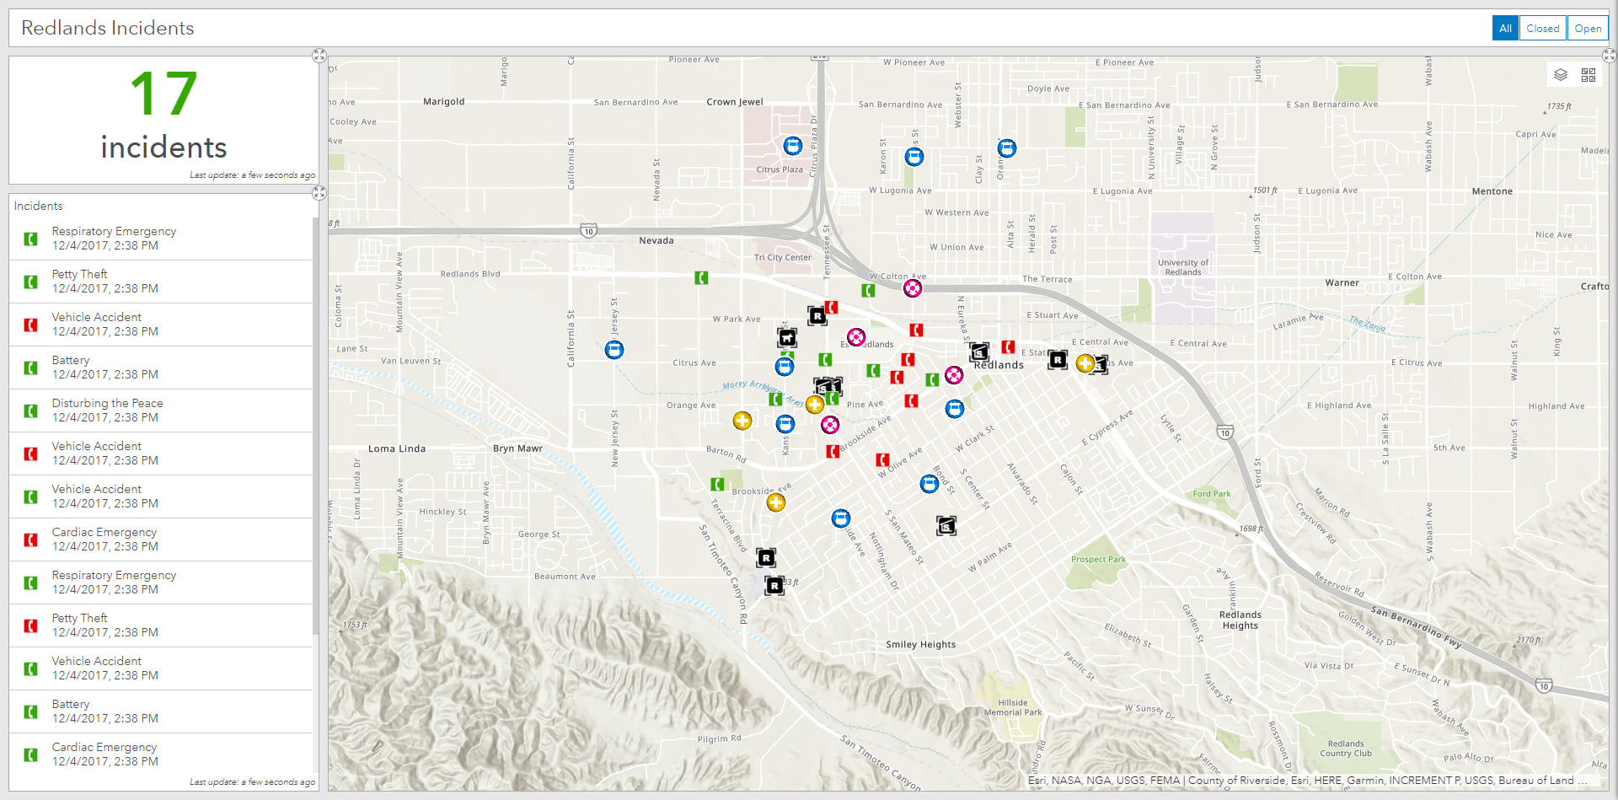Expand the 17 incidents count widget
The height and width of the screenshot is (800, 1618).
pyautogui.click(x=319, y=56)
